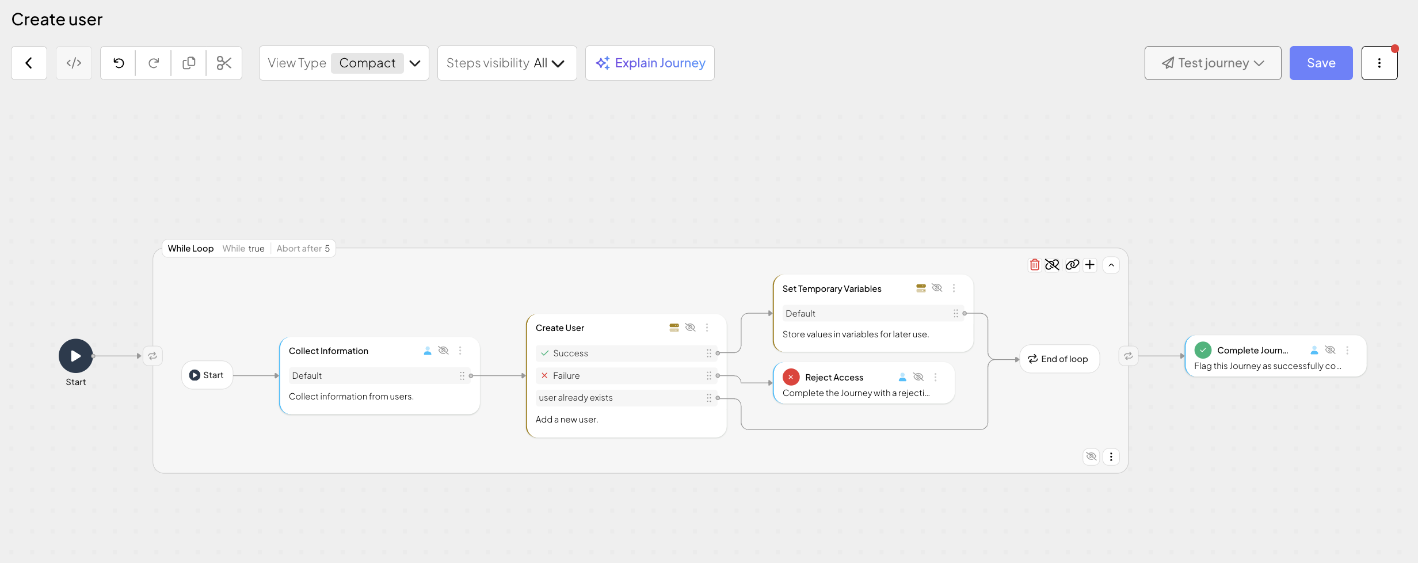Click the Save button
This screenshot has height=563, width=1418.
1321,63
